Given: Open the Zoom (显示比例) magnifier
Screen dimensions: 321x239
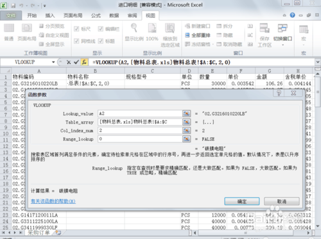Looking at the screenshot, I should [134, 28].
